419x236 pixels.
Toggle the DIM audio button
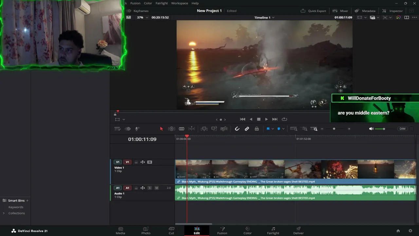pos(403,129)
